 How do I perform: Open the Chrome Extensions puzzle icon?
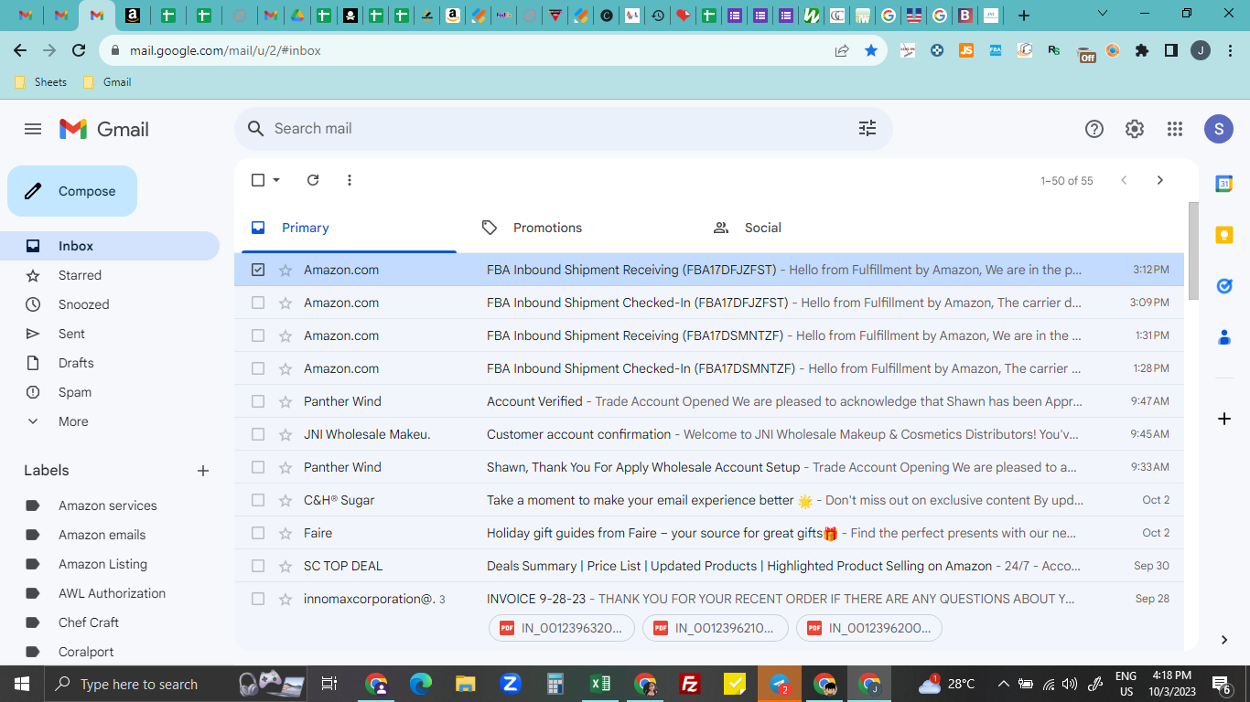(1142, 51)
